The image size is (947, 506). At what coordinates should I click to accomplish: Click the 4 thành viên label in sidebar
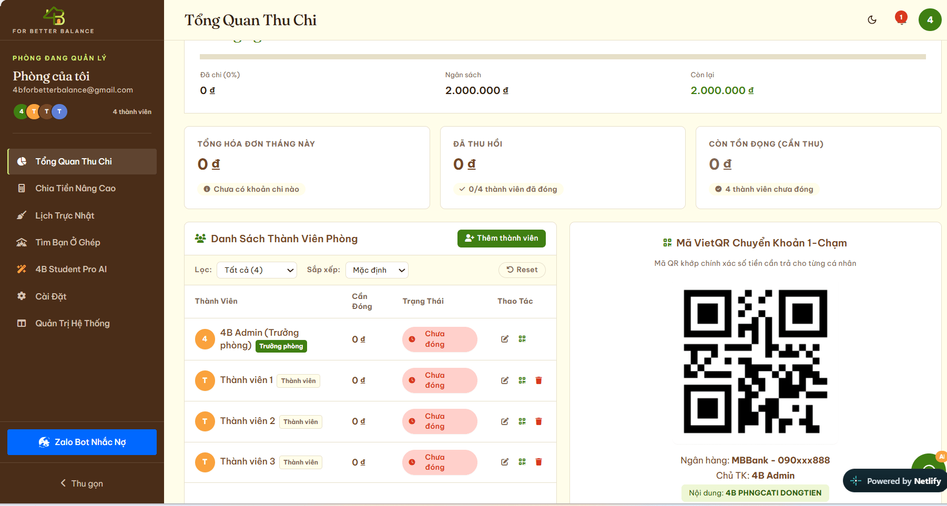coord(132,112)
